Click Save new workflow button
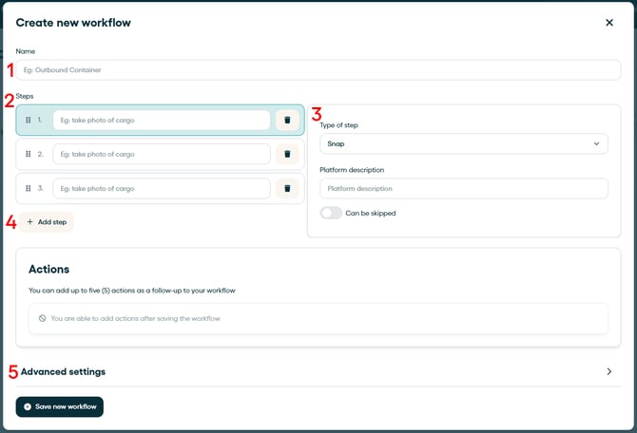 click(x=59, y=406)
